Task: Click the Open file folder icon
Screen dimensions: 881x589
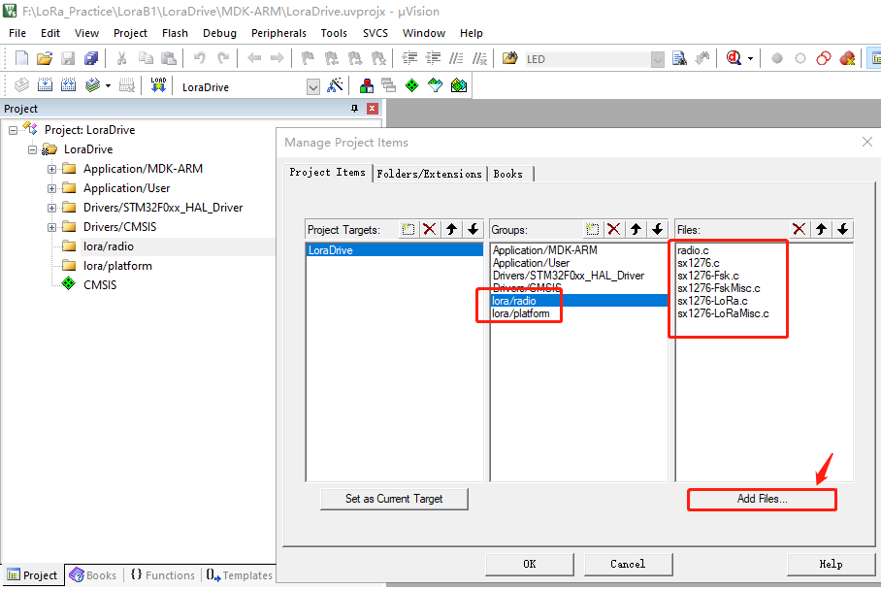Action: 45,58
